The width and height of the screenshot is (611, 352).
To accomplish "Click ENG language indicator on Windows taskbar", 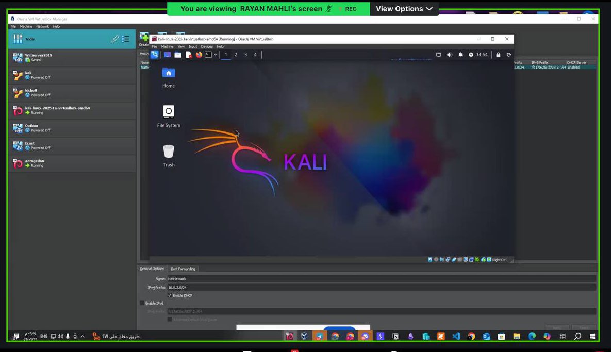I will [44, 337].
